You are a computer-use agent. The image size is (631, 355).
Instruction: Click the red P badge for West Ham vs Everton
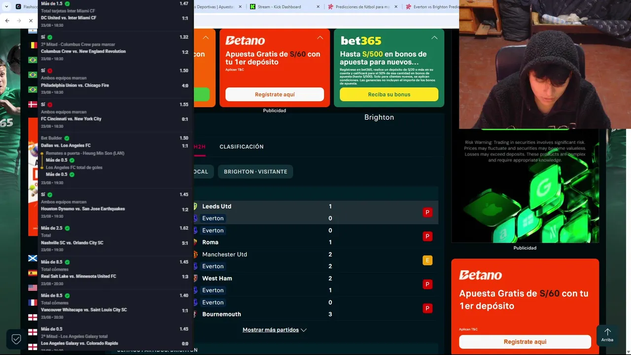[x=427, y=284]
